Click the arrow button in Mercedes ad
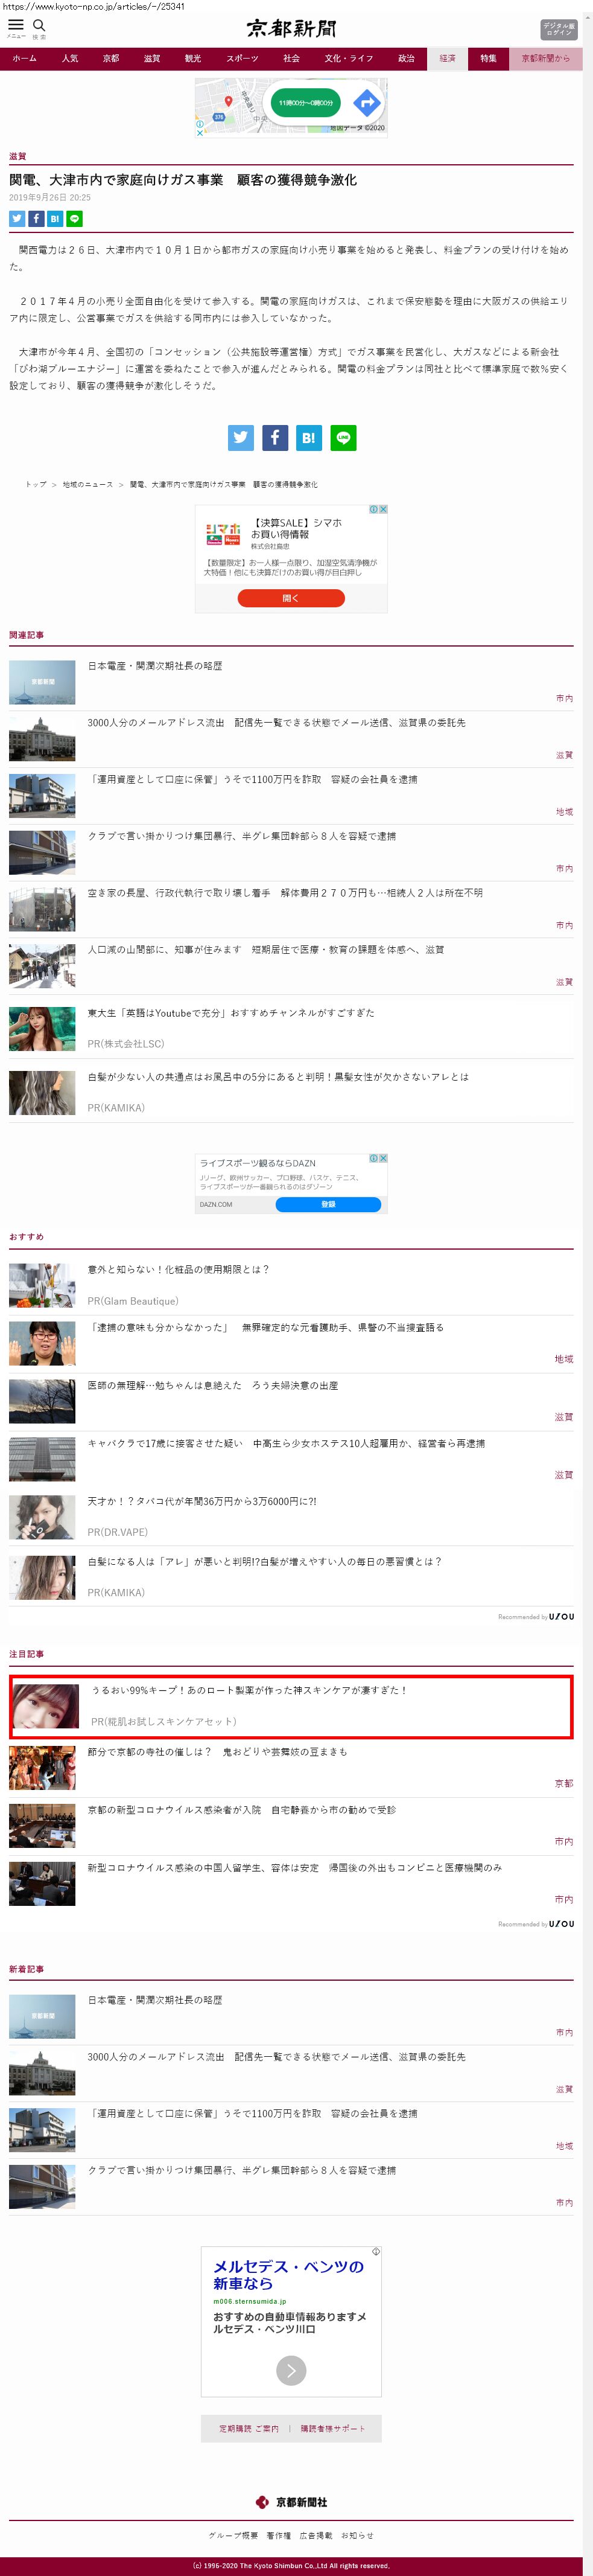This screenshot has height=2576, width=593. click(x=291, y=2370)
